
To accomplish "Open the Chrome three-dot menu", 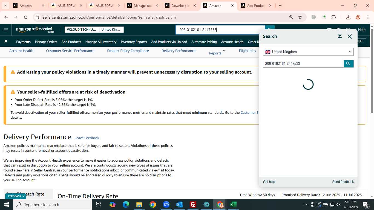I will [x=368, y=17].
